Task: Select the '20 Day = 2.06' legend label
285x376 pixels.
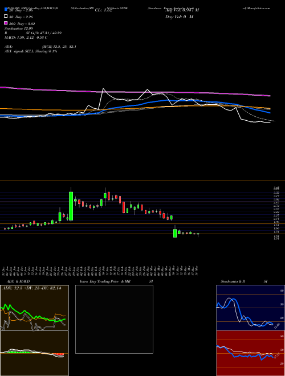Action: coord(22,10)
